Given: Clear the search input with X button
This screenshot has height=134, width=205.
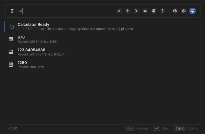Looking at the screenshot, I should pos(119,11).
